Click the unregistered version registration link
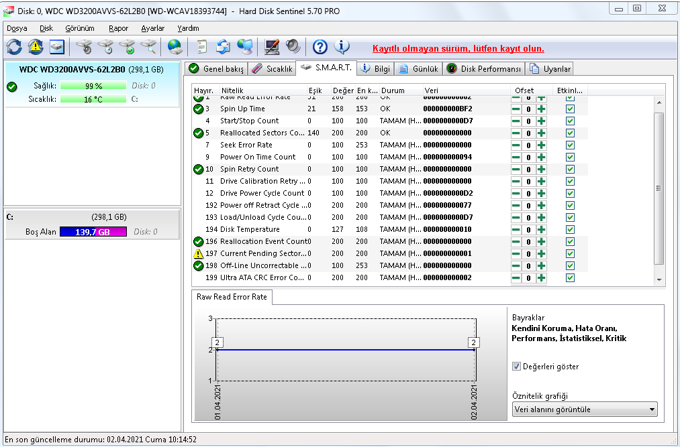Viewport: 680px width, 447px height. click(x=458, y=49)
